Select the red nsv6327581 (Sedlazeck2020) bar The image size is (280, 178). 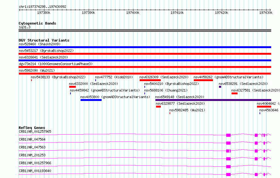click(x=234, y=93)
